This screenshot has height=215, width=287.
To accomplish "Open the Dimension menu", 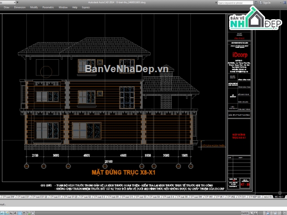I will point(20,7).
